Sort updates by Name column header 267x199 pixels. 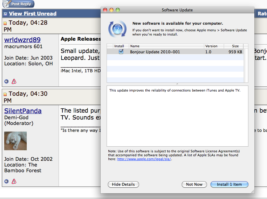click(x=166, y=46)
